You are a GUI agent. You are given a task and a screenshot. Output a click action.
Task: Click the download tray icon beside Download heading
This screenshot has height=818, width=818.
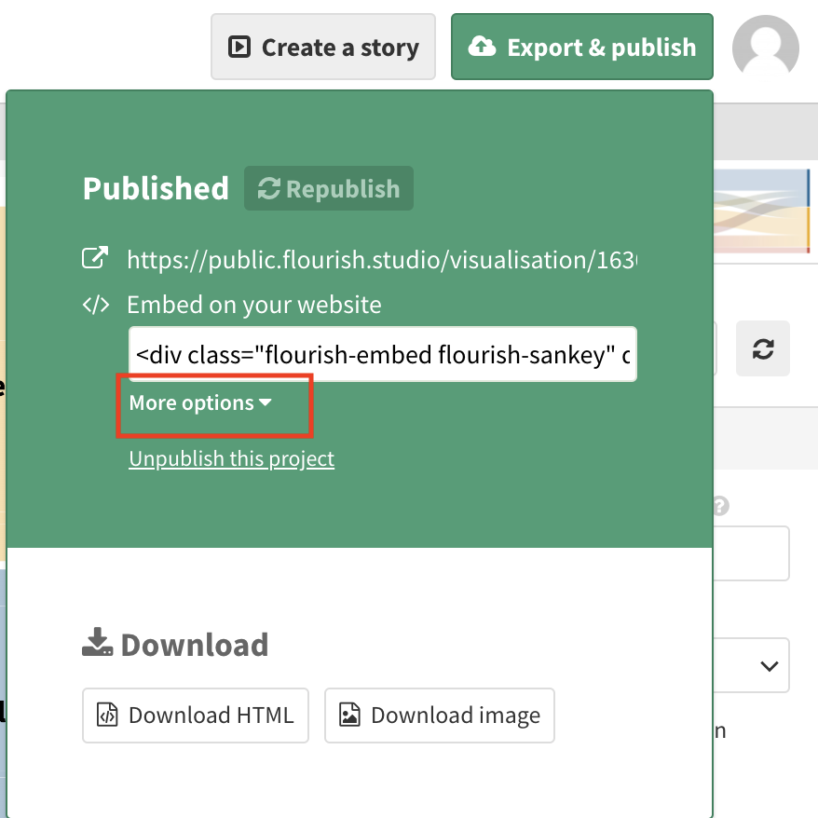97,643
